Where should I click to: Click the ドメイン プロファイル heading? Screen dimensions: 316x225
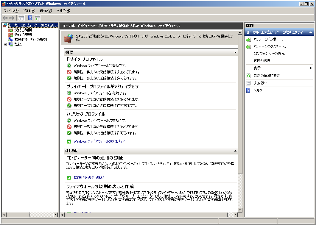pyautogui.click(x=85, y=59)
